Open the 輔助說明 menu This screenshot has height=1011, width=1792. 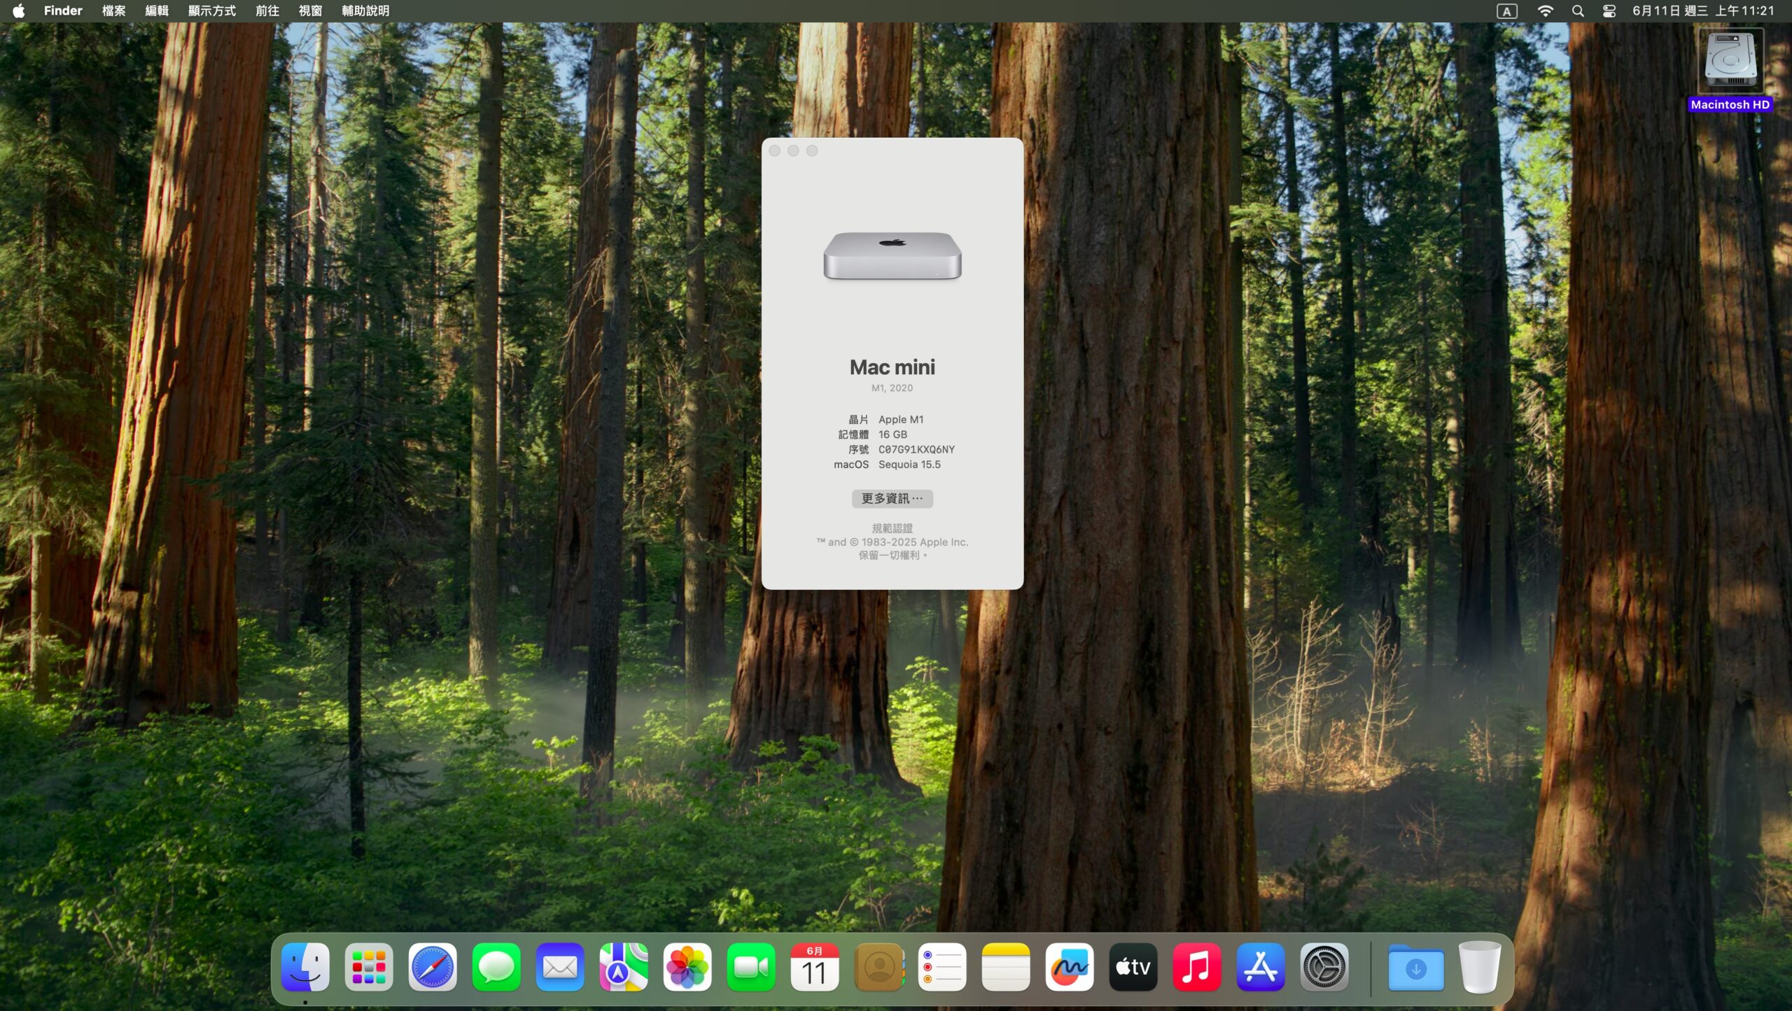tap(365, 10)
